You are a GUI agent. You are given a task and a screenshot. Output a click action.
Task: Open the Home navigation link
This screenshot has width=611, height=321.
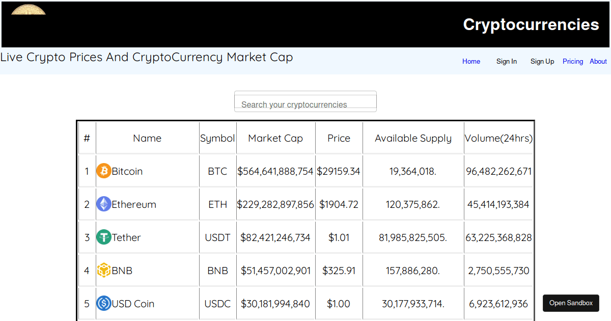click(x=471, y=61)
